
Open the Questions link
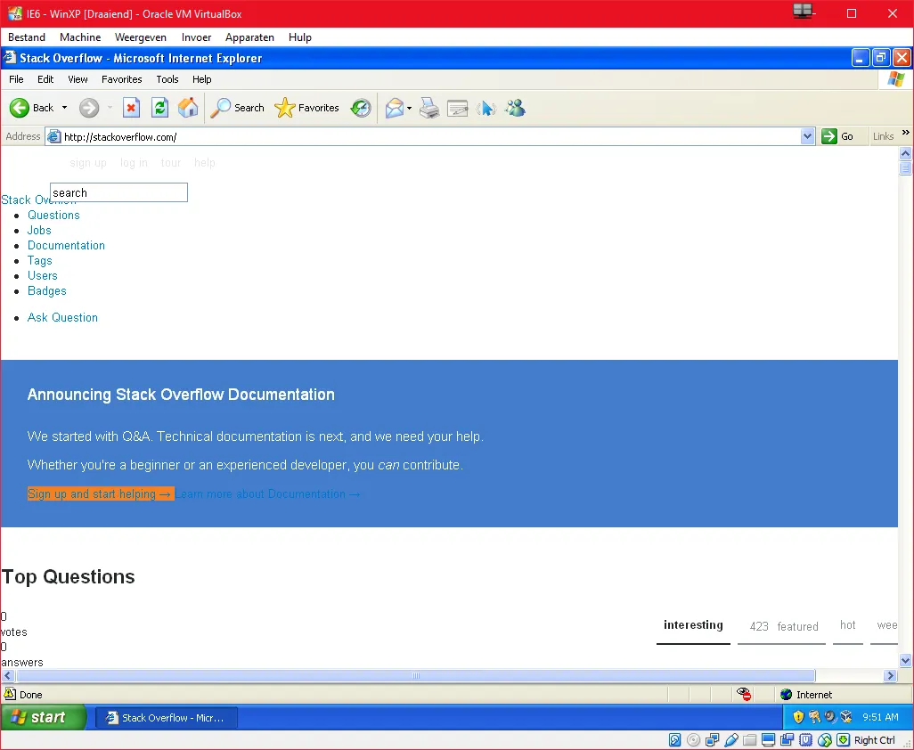(53, 215)
